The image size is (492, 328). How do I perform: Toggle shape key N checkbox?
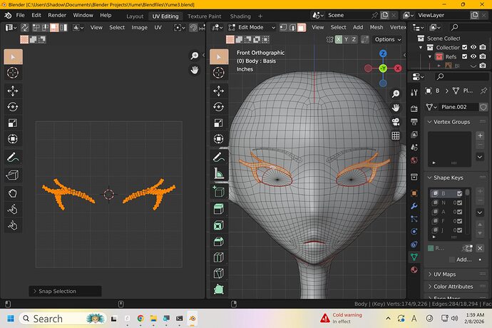[460, 203]
